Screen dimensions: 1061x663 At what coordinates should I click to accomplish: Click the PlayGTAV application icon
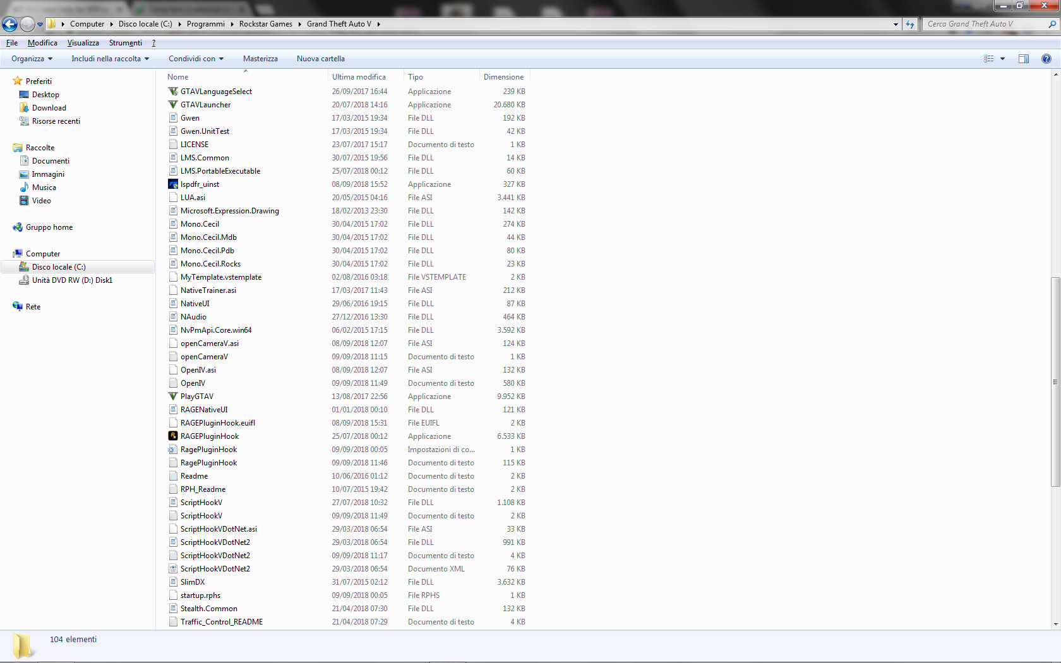point(173,397)
